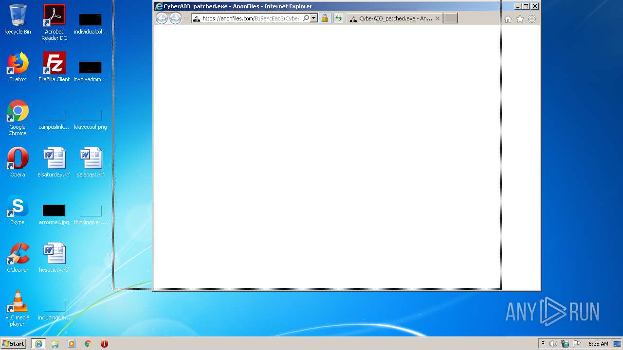Select the Google Chrome desktop shortcut

click(x=18, y=118)
